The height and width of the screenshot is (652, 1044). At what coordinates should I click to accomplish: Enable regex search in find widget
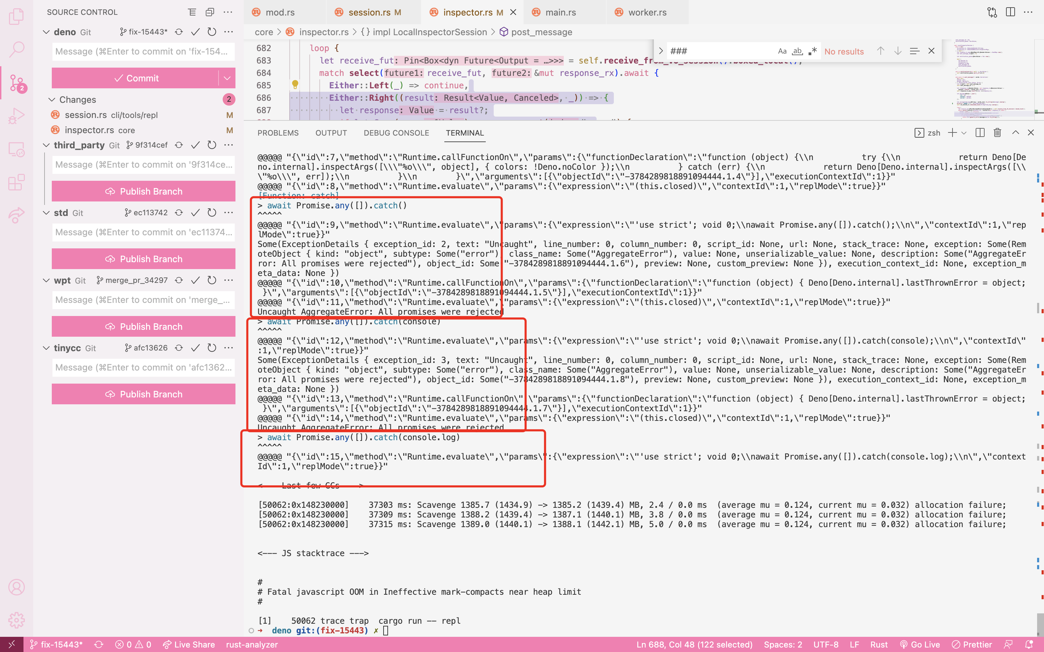point(813,51)
